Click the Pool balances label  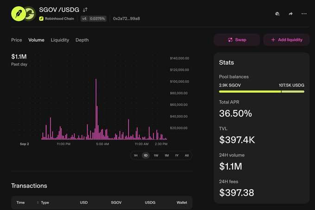[234, 77]
